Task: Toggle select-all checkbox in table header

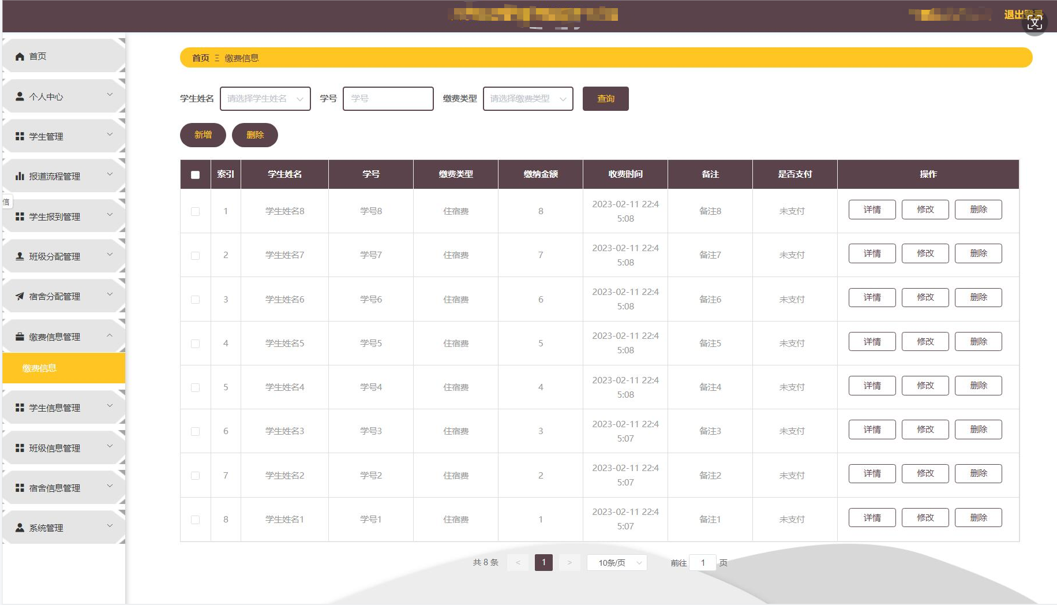Action: pyautogui.click(x=196, y=175)
